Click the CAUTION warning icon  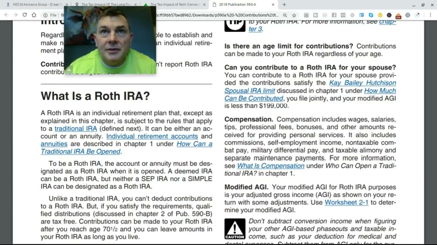tap(235, 229)
